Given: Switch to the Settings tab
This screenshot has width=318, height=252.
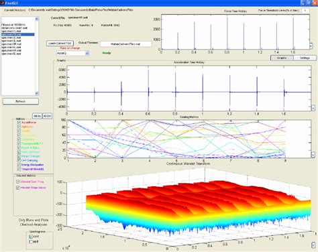Looking at the screenshot, I should [305, 58].
